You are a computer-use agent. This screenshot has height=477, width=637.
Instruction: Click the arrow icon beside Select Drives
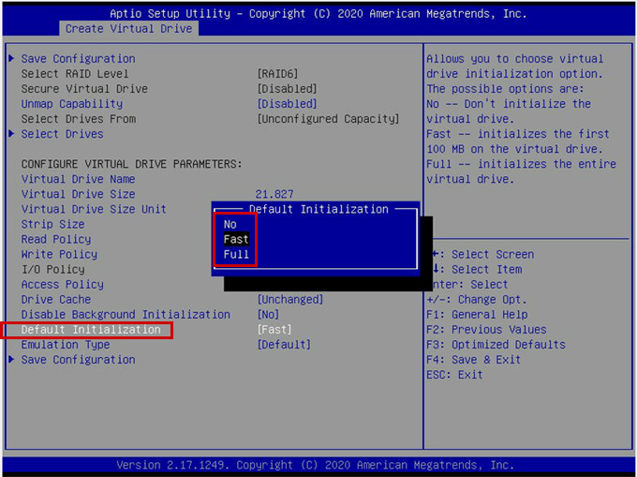coord(11,134)
